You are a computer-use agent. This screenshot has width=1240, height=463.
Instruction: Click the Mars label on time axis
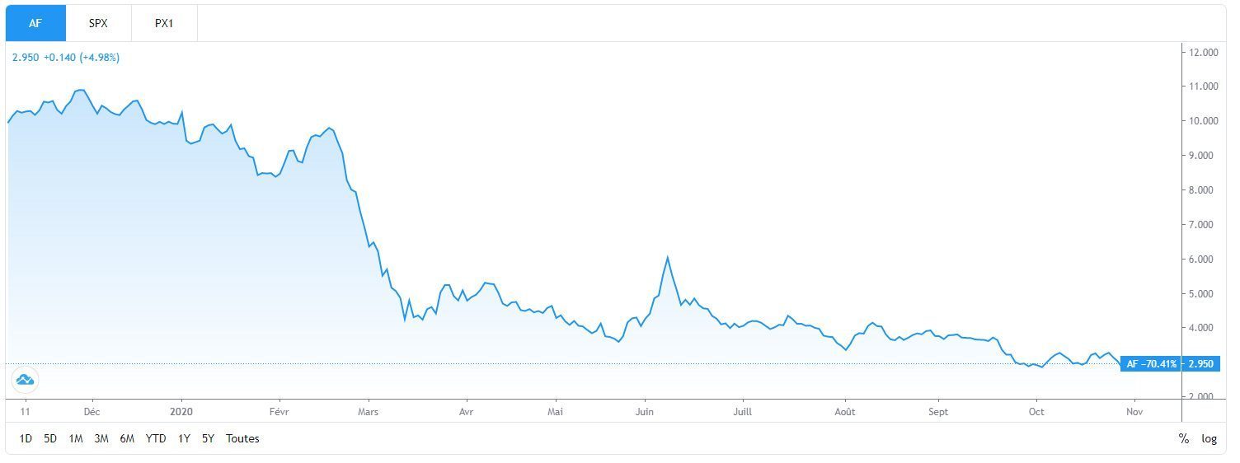click(x=369, y=411)
